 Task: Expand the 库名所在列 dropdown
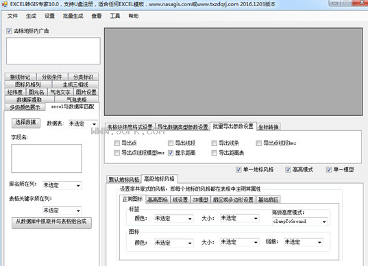(x=62, y=185)
